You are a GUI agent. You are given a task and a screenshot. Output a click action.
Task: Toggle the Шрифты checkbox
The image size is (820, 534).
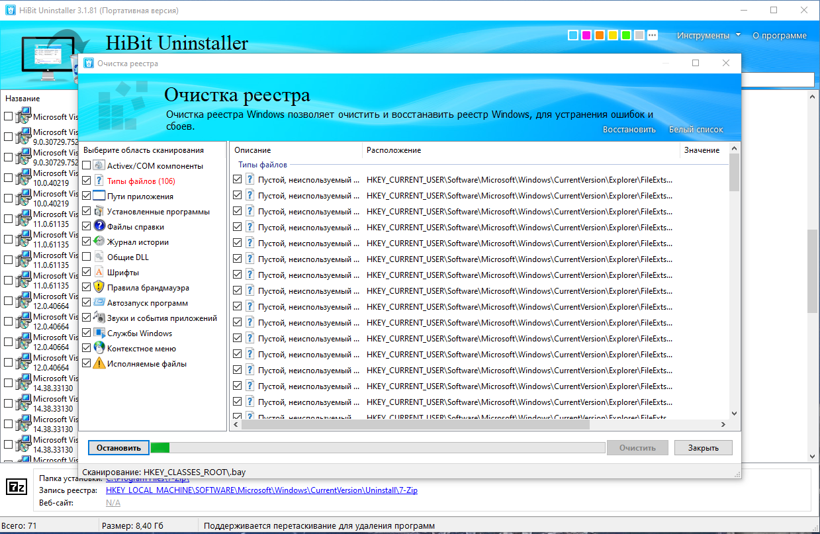tap(87, 272)
